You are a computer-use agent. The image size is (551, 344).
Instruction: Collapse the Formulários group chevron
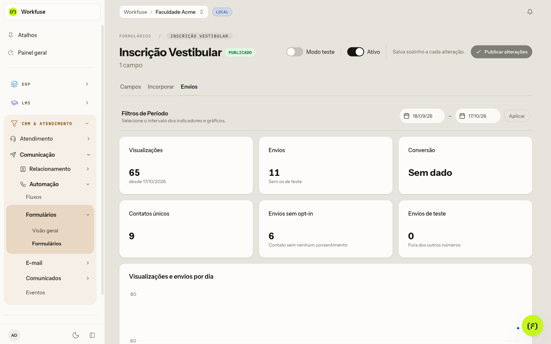88,215
